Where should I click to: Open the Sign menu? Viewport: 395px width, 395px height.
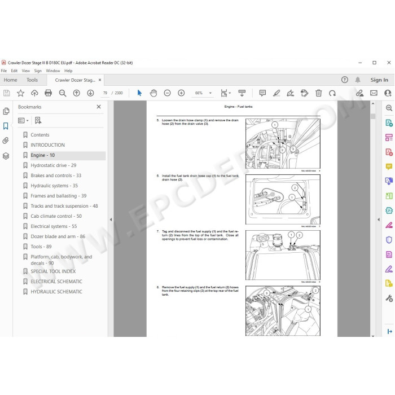pyautogui.click(x=38, y=71)
